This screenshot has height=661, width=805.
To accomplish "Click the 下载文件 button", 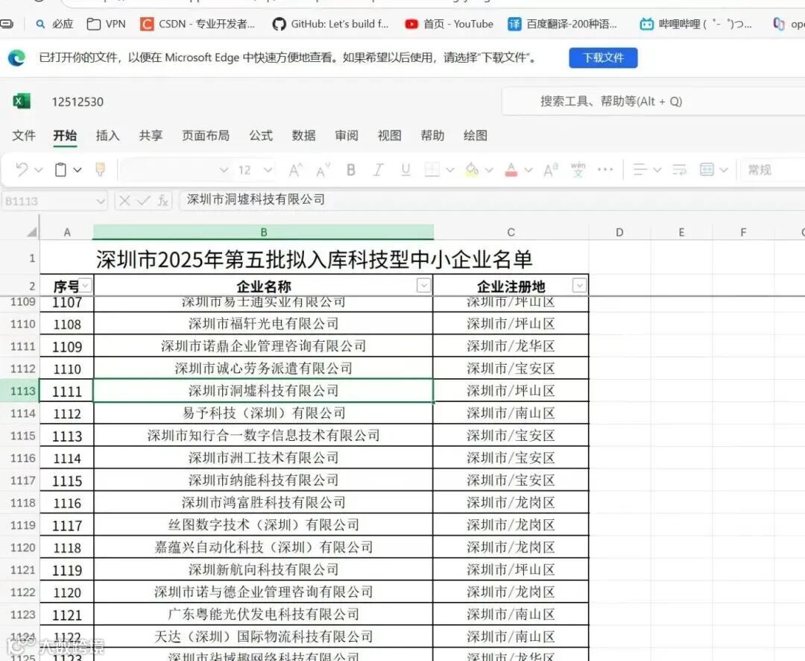I will (x=603, y=57).
